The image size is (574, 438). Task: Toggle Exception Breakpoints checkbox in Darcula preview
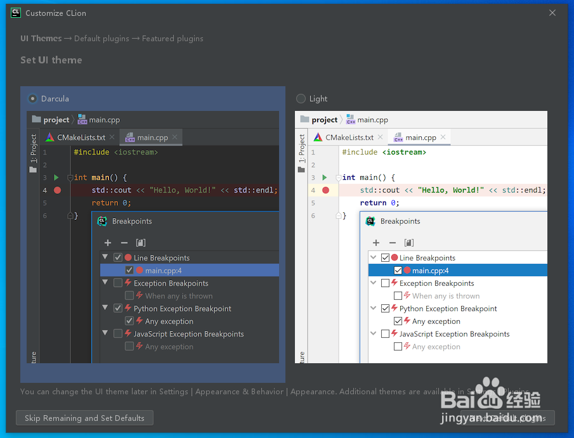[117, 283]
